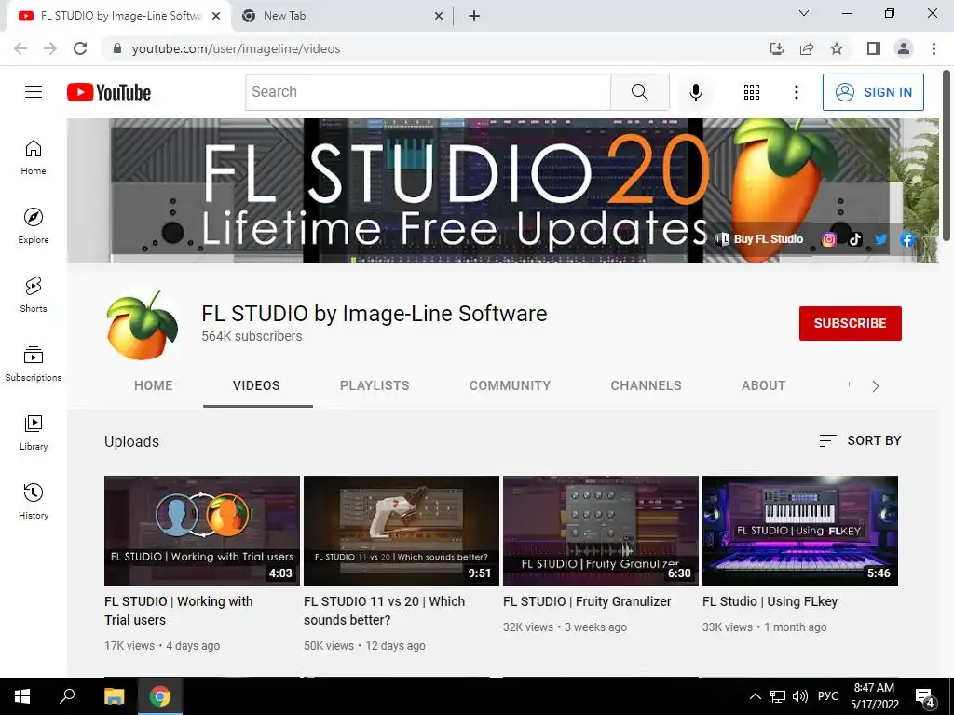Open TikTok link on channel banner
Viewport: 954px width, 715px height.
855,239
